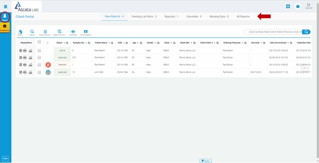Image resolution: width=319 pixels, height=163 pixels.
Task: Check the checkbox for the Rejected row
Action: 39,65
